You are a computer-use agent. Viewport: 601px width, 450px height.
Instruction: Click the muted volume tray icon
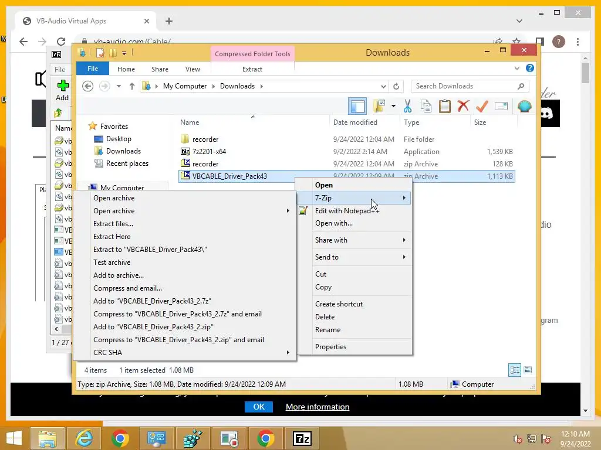click(x=517, y=439)
